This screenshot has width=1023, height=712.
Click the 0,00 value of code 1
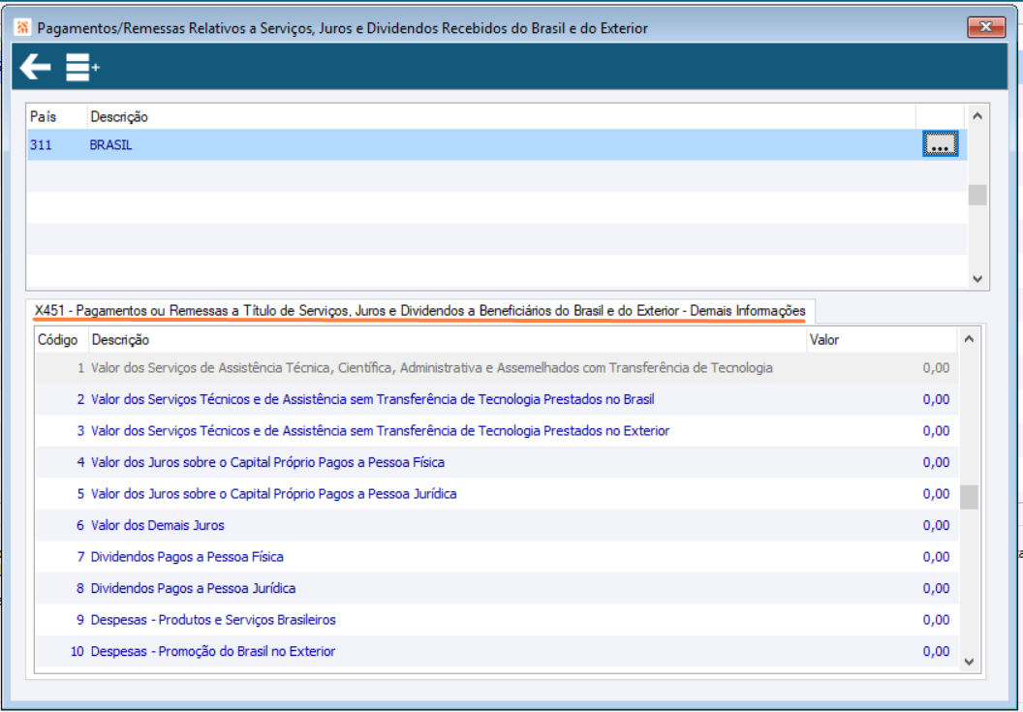coord(936,368)
